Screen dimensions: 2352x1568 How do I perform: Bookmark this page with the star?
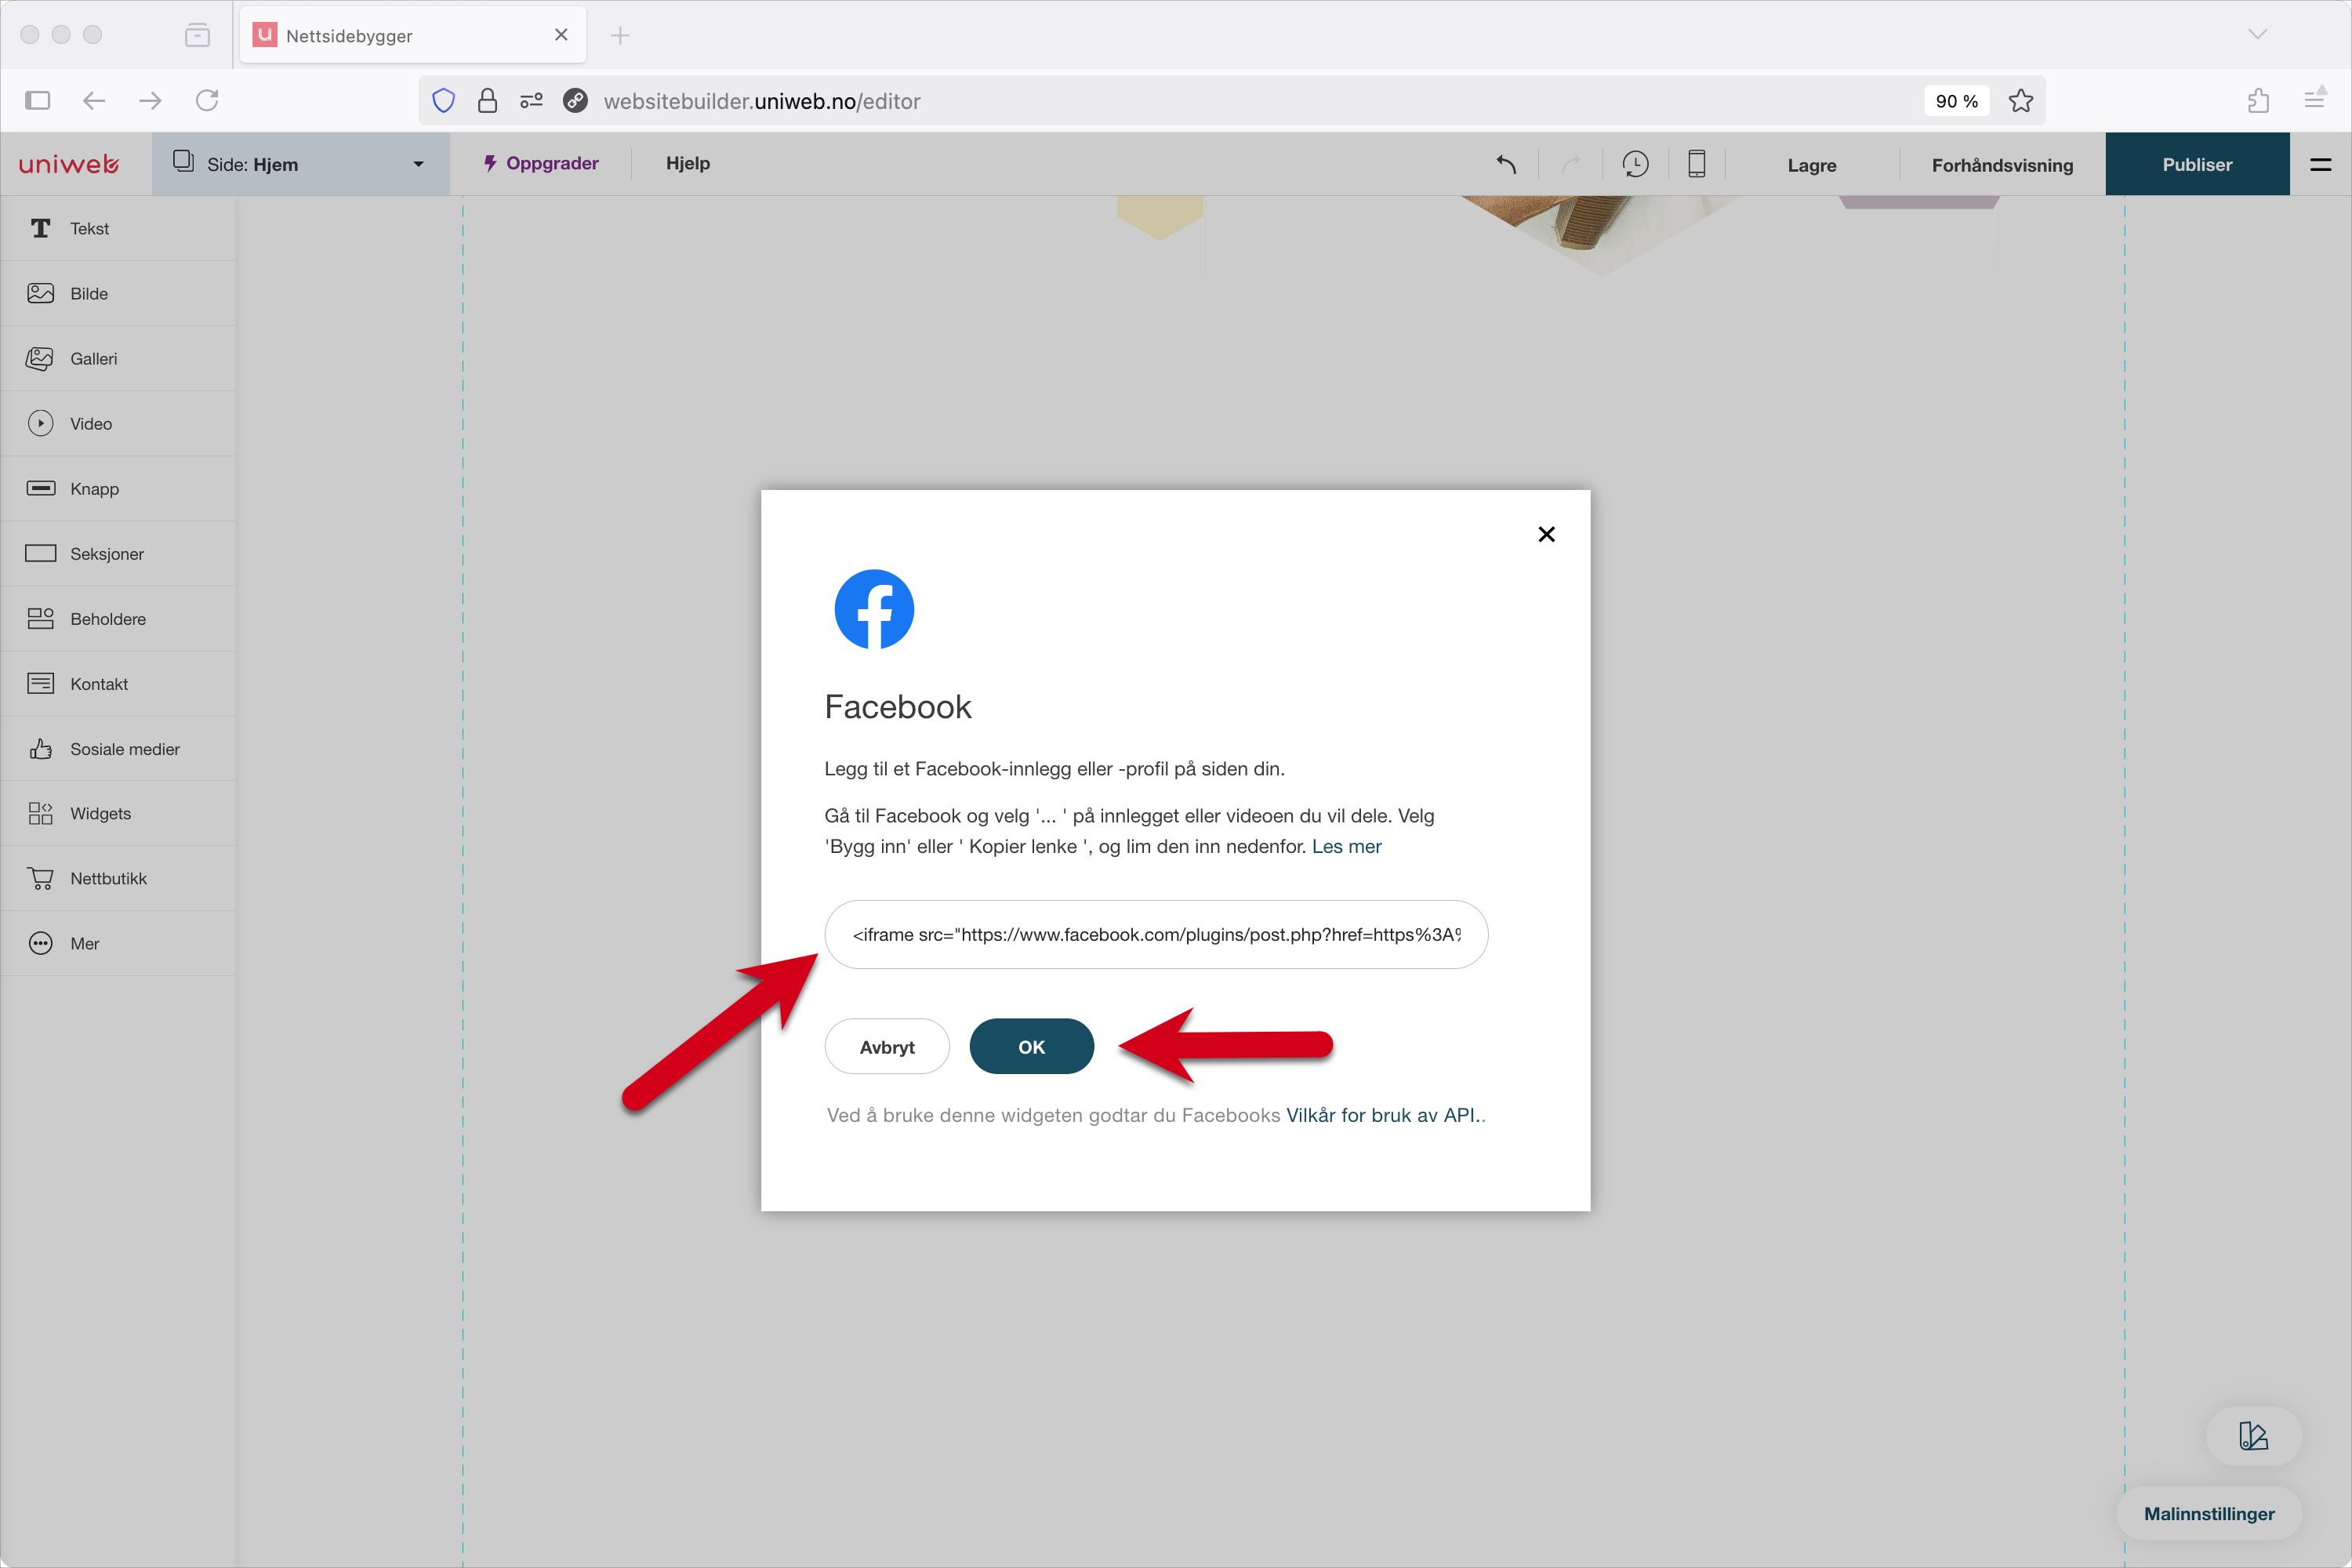click(x=2021, y=100)
